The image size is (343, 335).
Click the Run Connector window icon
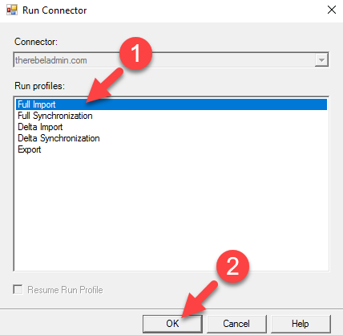(x=12, y=10)
